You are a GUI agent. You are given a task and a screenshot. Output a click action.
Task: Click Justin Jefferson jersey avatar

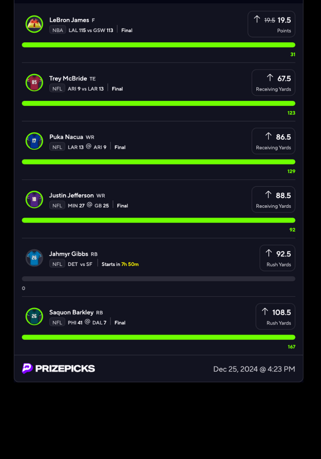(34, 199)
